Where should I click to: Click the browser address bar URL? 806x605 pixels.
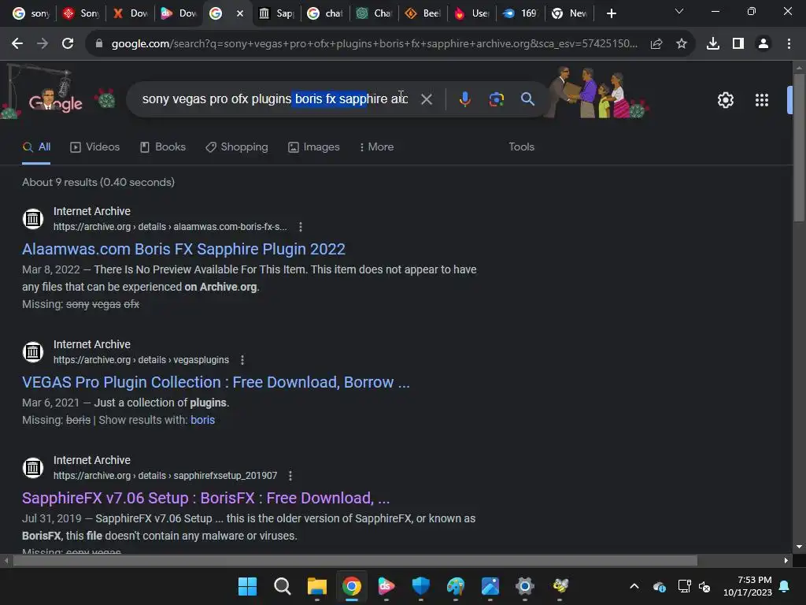coord(374,44)
